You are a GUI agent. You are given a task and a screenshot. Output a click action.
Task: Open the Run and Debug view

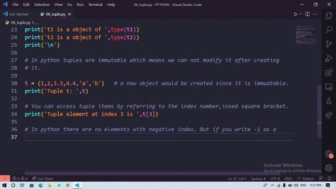[x=329, y=58]
